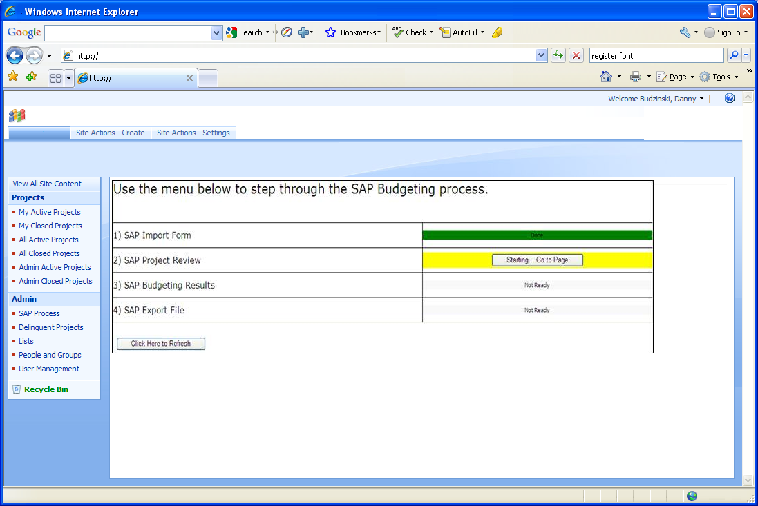Show more toolbar commands chevron

749,71
